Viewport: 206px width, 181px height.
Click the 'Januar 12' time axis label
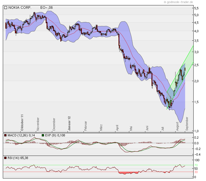click(x=69, y=123)
